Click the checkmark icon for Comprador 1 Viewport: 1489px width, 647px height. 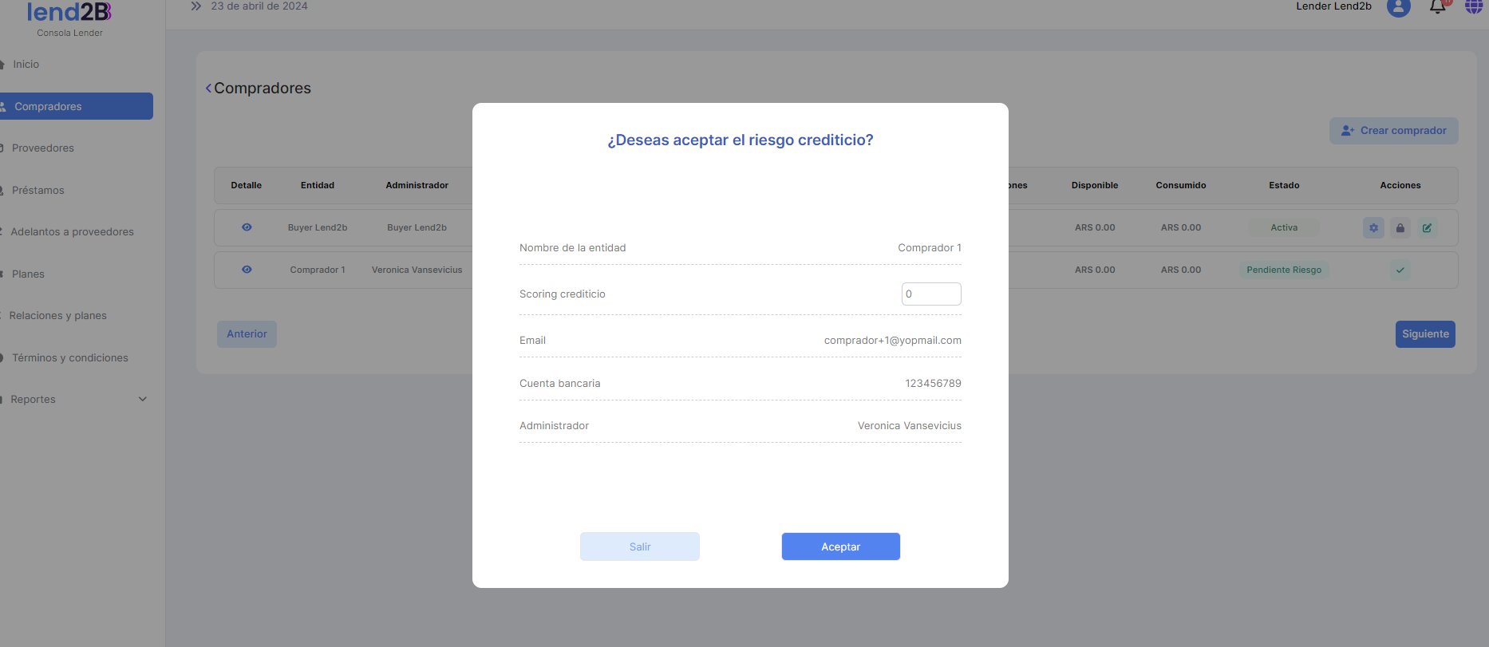(x=1400, y=270)
